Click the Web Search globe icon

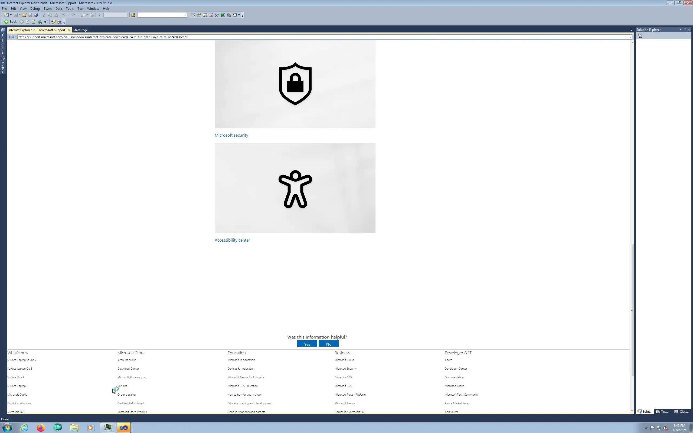pos(40,22)
